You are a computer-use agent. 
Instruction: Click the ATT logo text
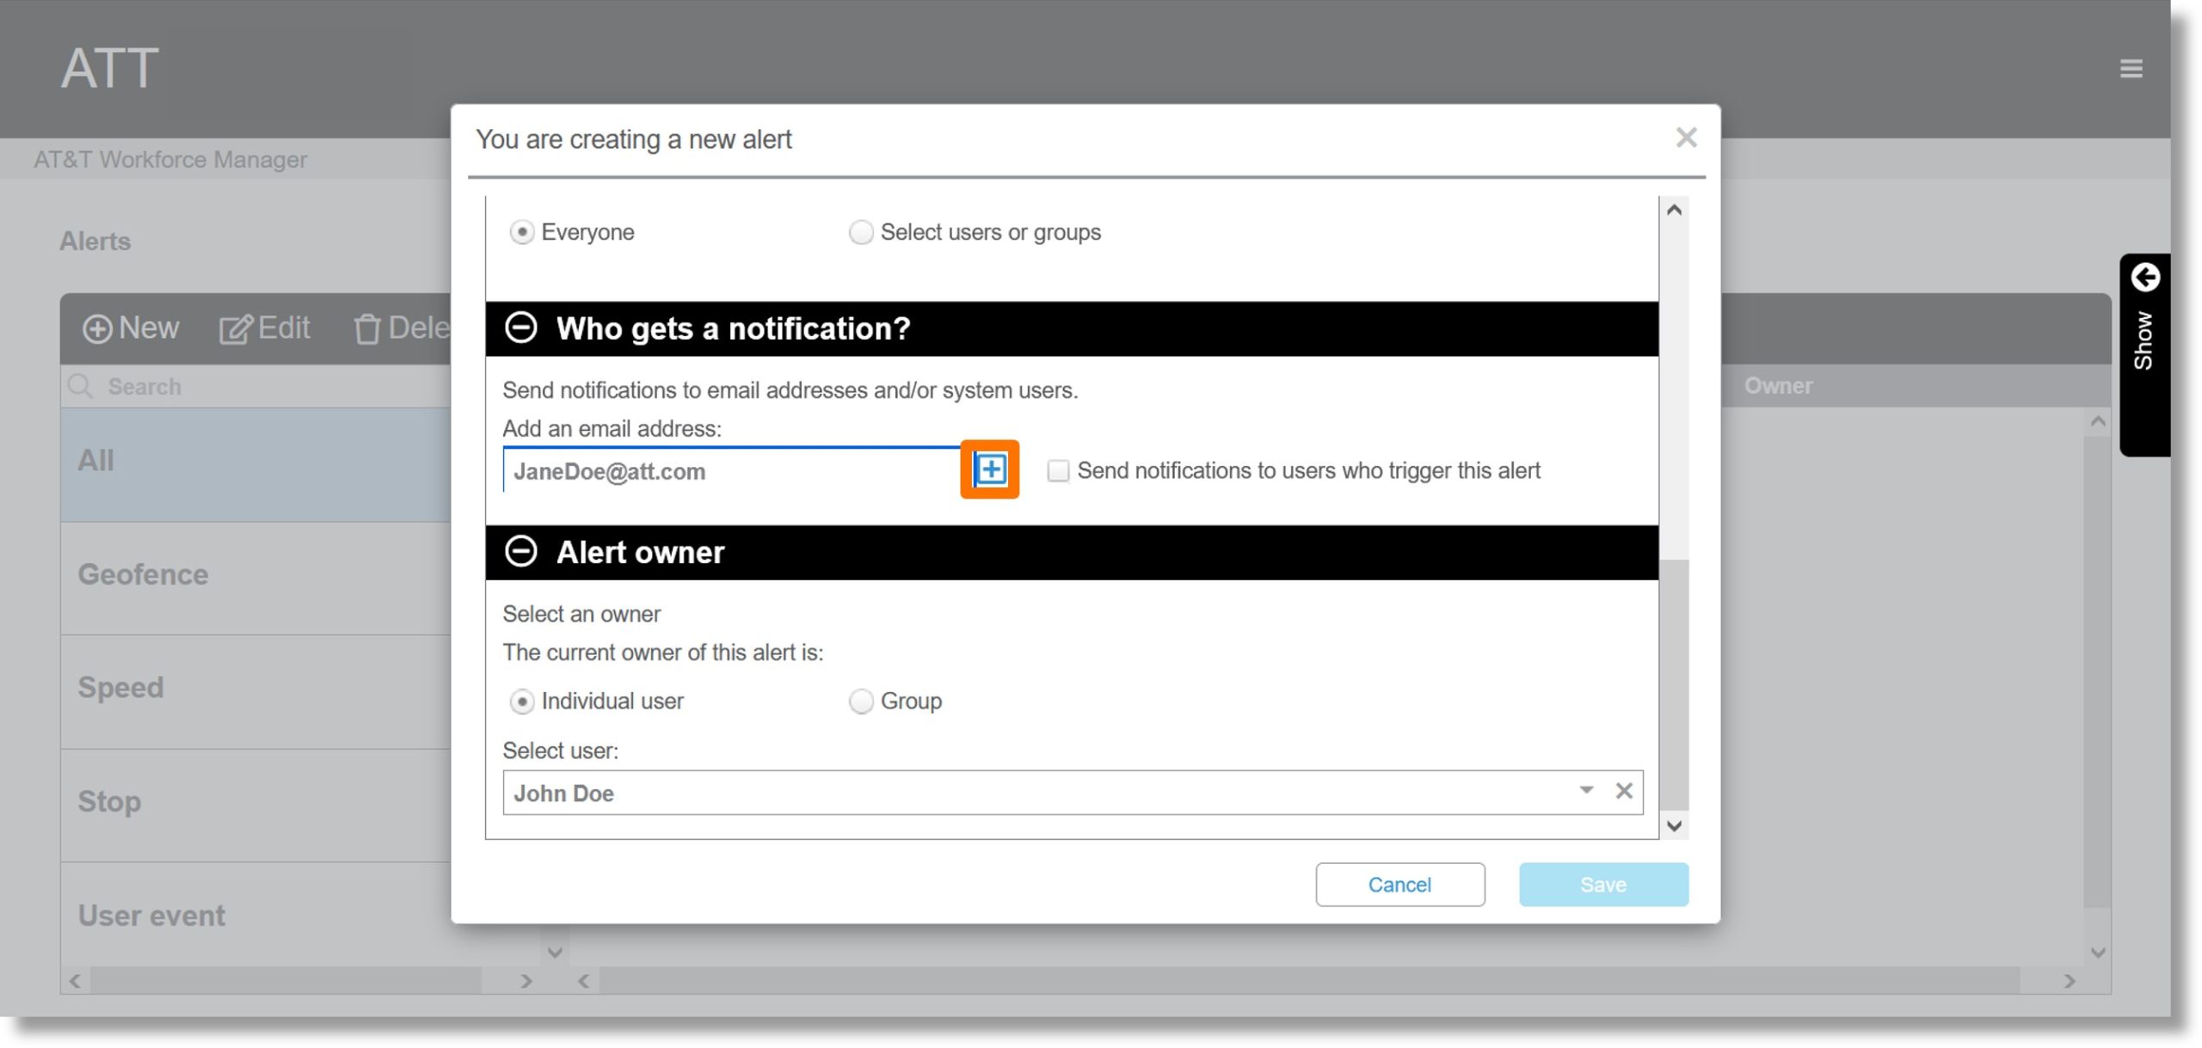click(110, 68)
